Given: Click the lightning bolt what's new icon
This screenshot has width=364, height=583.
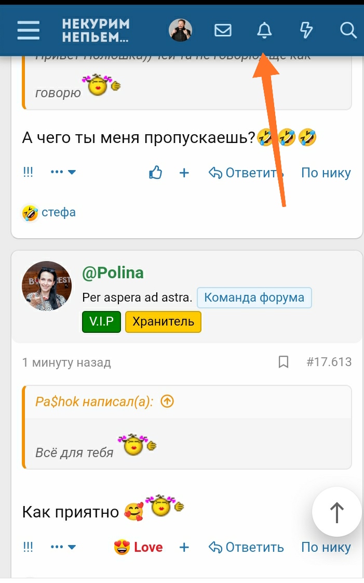Looking at the screenshot, I should tap(306, 30).
